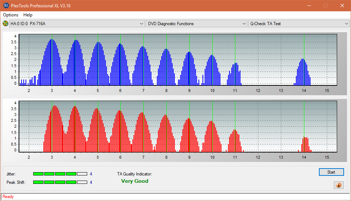The width and height of the screenshot is (351, 201).
Task: Open the drive selection dropdown PX-716A
Action: 77,23
